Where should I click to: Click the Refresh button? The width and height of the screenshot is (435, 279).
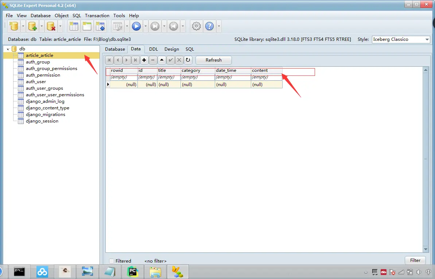click(x=214, y=60)
